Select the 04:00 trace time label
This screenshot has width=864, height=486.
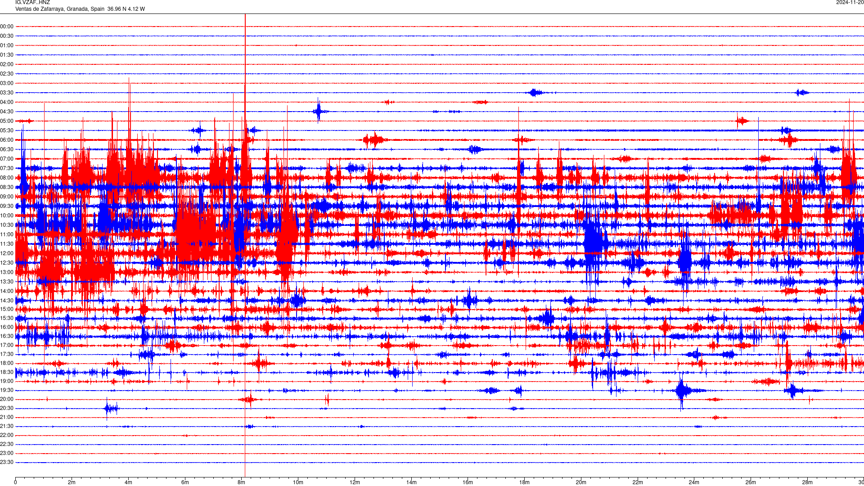coord(7,102)
